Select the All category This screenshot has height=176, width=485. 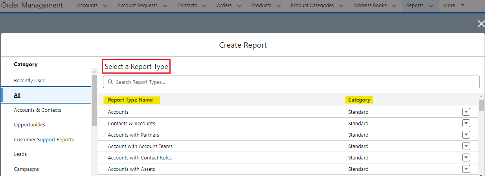[17, 95]
